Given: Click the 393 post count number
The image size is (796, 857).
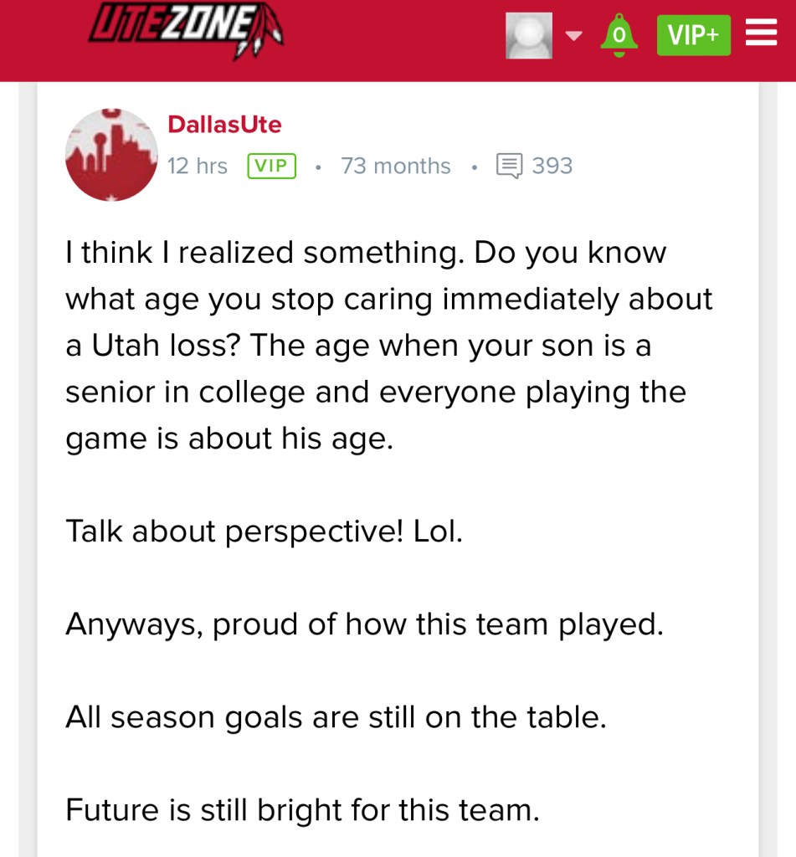Looking at the screenshot, I should point(552,166).
